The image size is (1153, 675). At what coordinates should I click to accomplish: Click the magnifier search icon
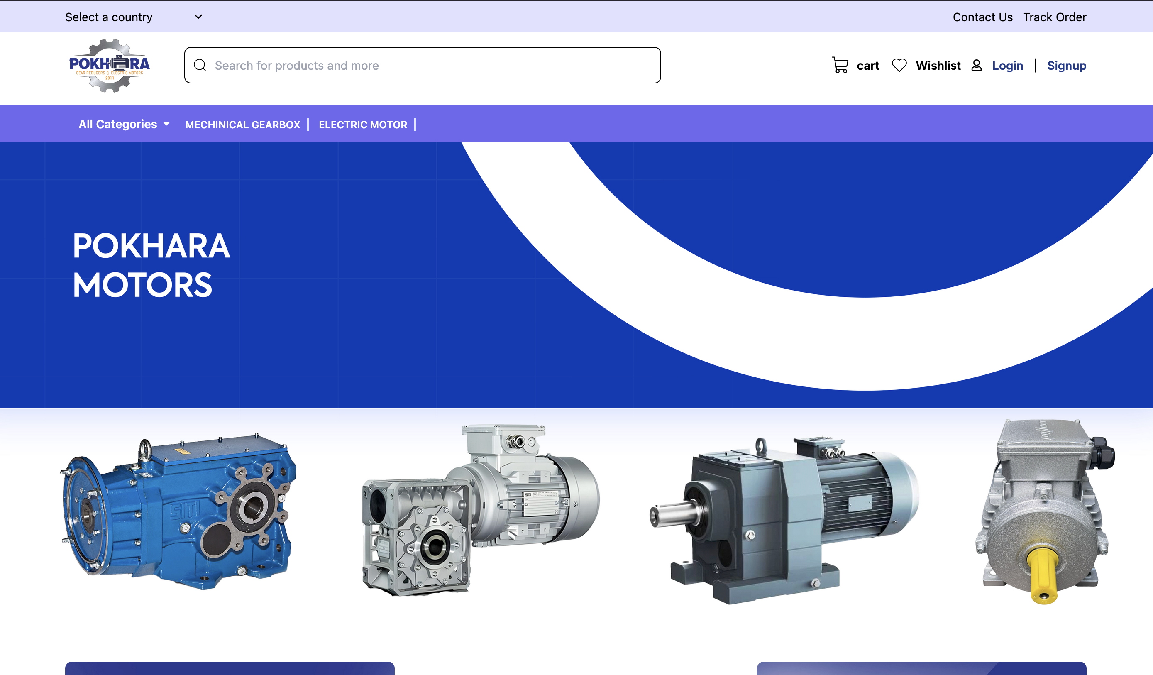coord(200,66)
